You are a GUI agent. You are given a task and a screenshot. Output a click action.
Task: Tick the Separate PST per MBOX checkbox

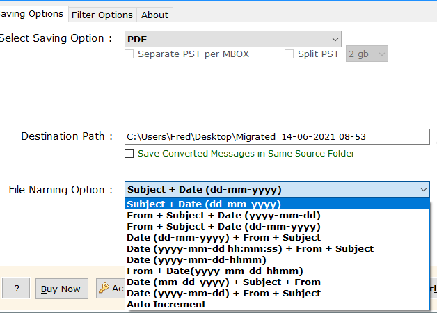[x=129, y=54]
